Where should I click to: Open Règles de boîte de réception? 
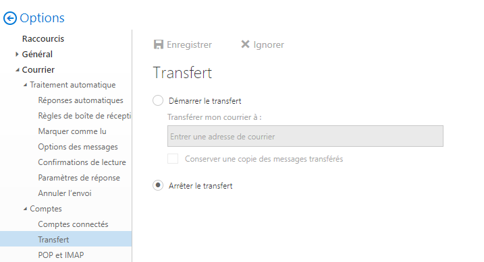pos(84,116)
